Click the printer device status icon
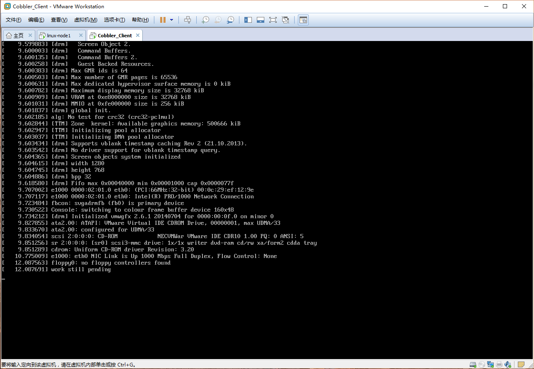Screen dimensions: 534x369 click(499, 365)
